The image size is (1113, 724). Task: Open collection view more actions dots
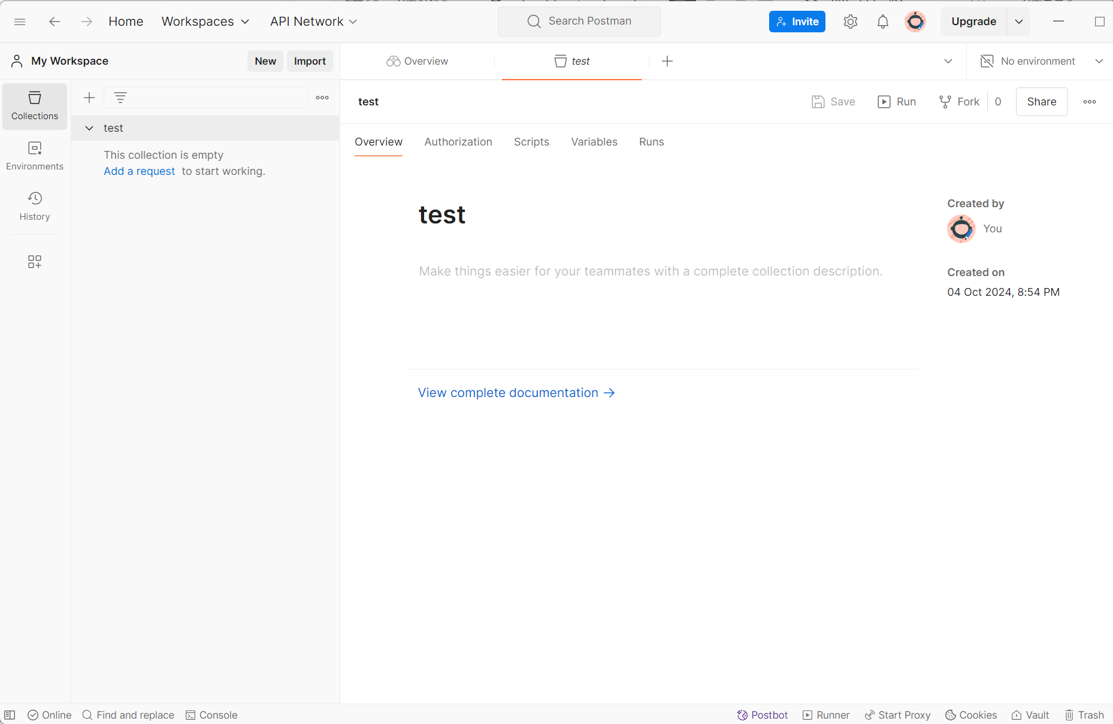[x=1090, y=102]
